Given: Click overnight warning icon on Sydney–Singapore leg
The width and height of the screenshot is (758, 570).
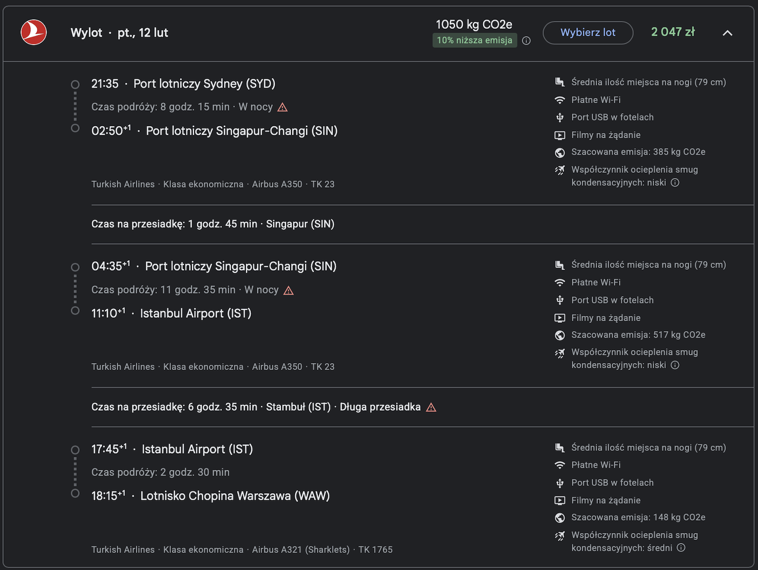Looking at the screenshot, I should (282, 107).
